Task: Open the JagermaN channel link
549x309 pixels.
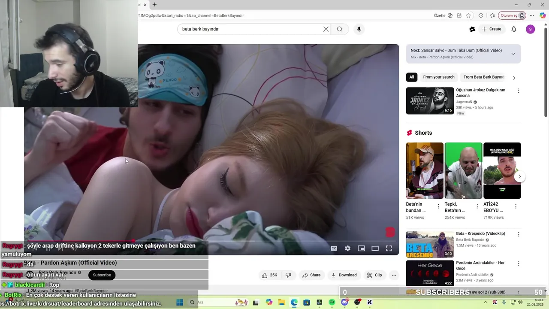Action: (x=464, y=102)
